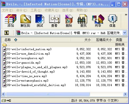Viewport: 129px width, 104px height.
Task: Click the parent folder '..' icon
Action: [4, 45]
